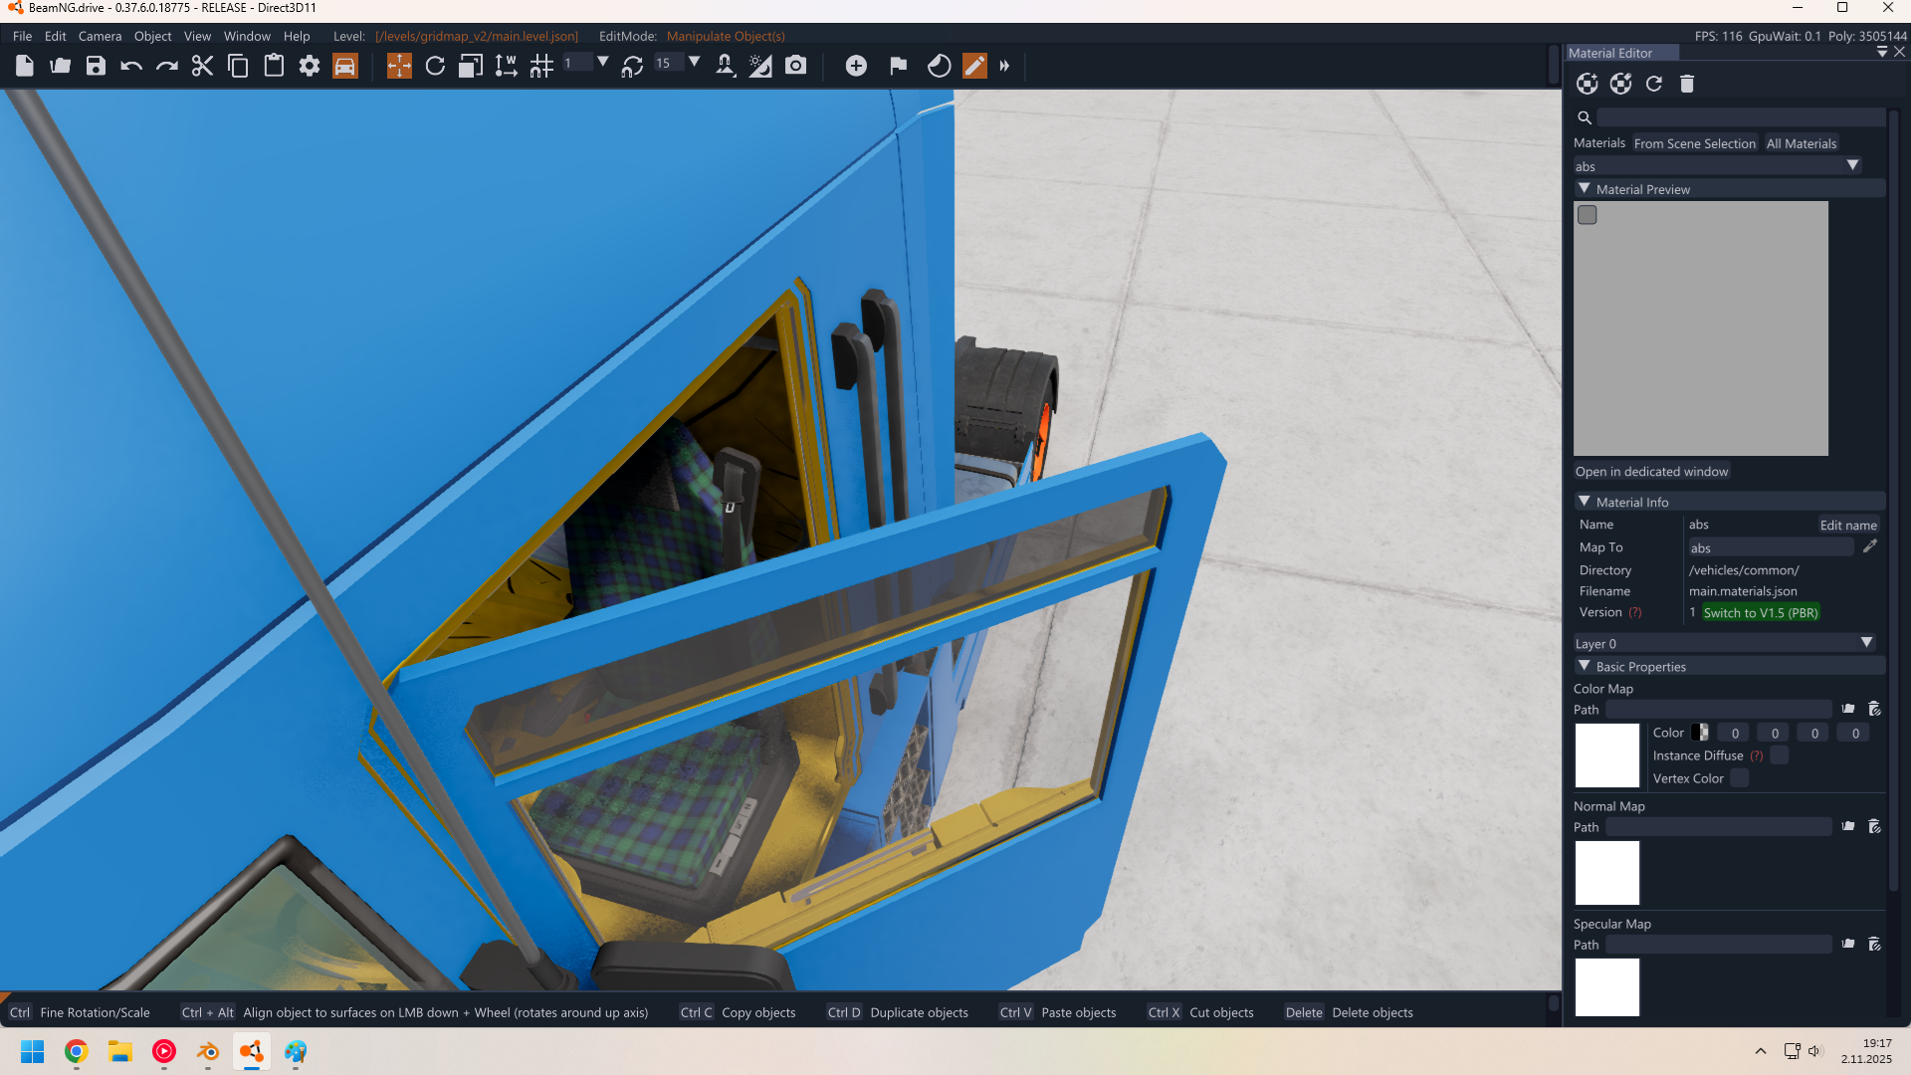Select the rotate tool in toolbar
This screenshot has width=1911, height=1075.
435,66
